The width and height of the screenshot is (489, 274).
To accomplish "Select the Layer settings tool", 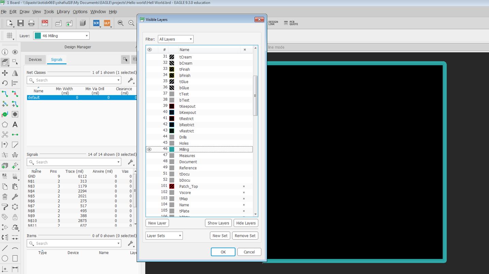I will (x=5, y=62).
